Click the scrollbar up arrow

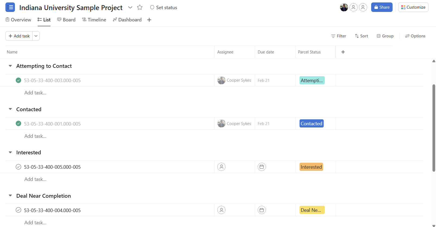pos(434,61)
